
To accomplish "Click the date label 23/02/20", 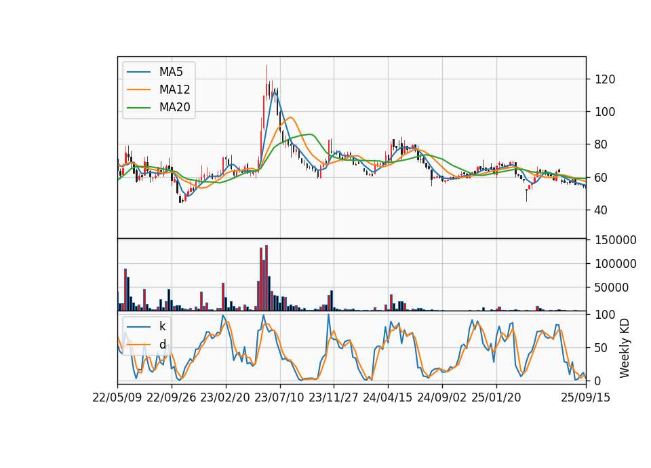I will (225, 397).
